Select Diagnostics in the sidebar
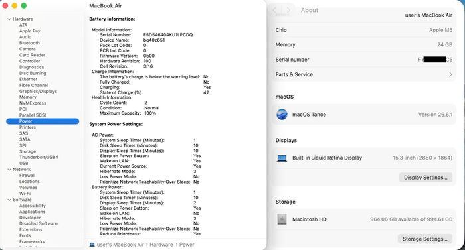 click(x=31, y=67)
